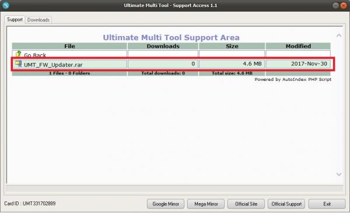
Task: Click the Exit button
Action: coord(327,204)
